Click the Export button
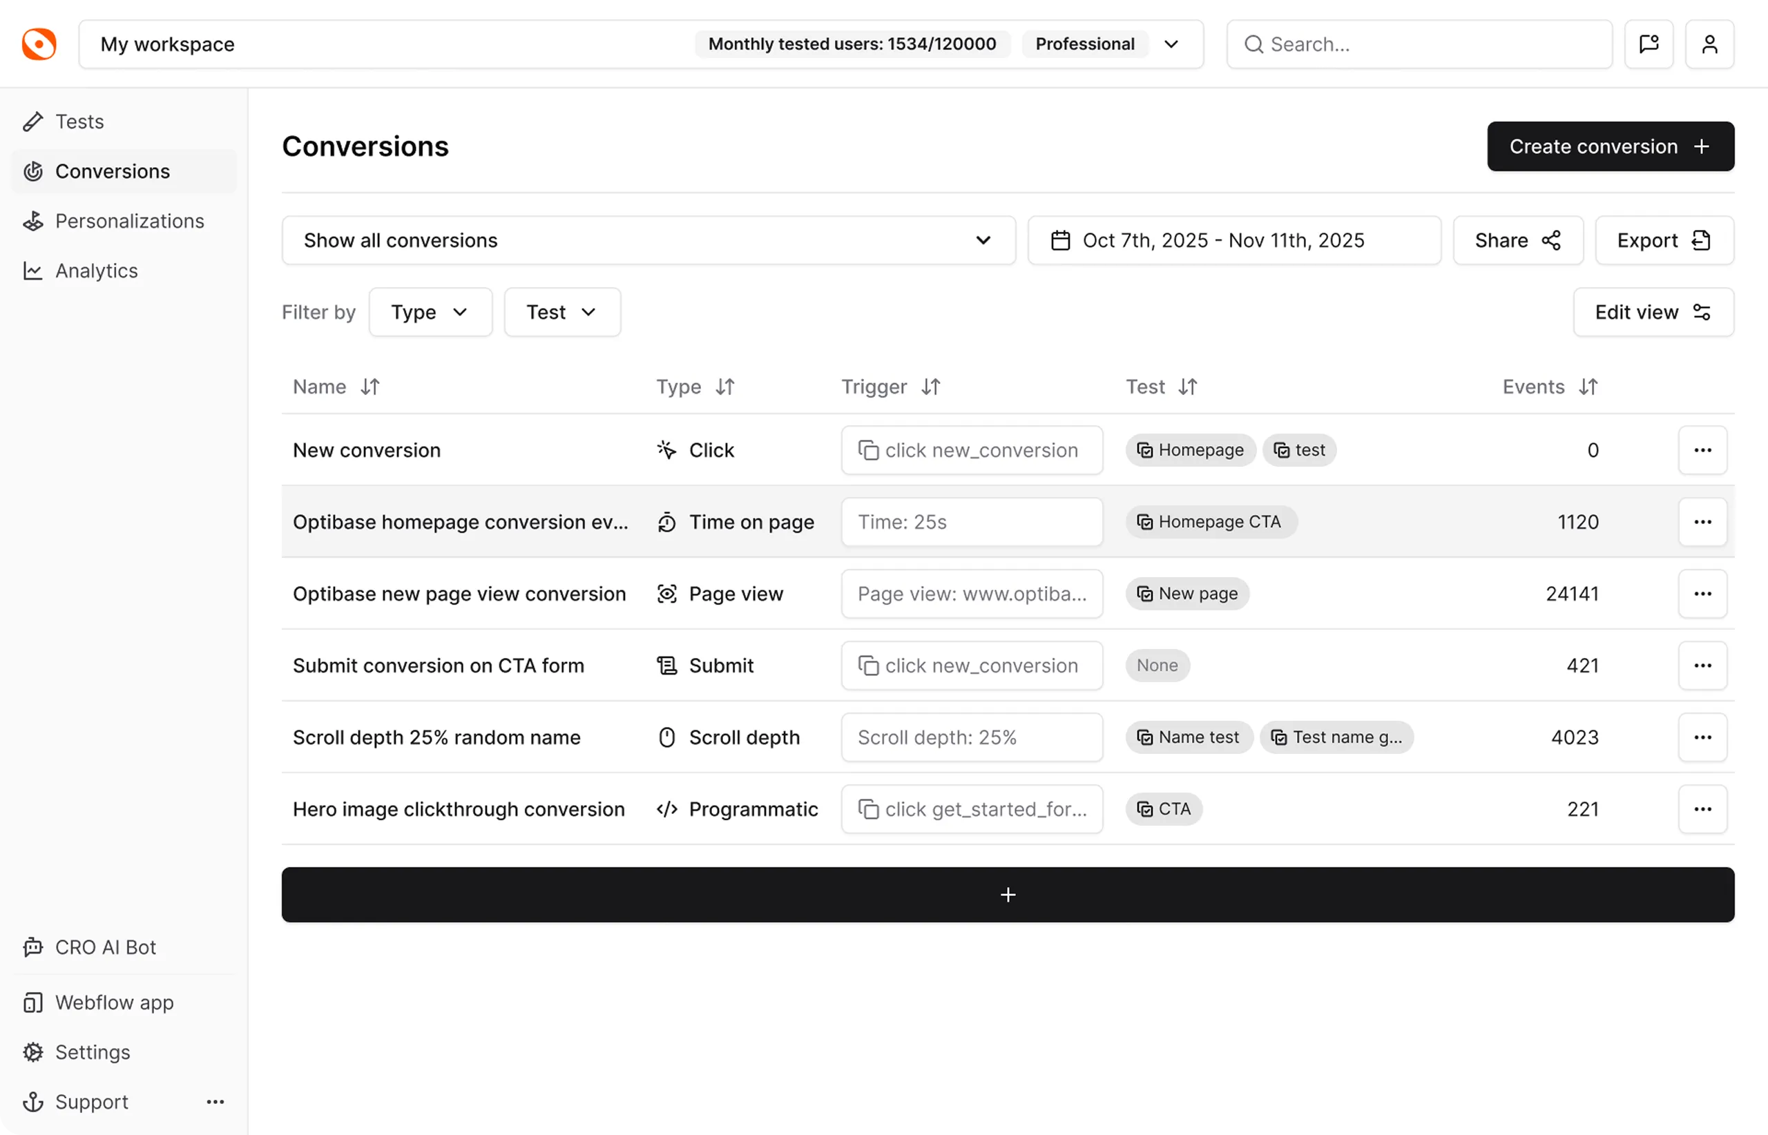Image resolution: width=1768 pixels, height=1135 pixels. pyautogui.click(x=1663, y=240)
